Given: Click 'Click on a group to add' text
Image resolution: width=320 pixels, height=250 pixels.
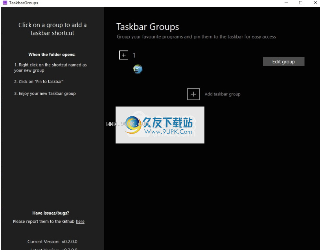Looking at the screenshot, I should click(52, 29).
